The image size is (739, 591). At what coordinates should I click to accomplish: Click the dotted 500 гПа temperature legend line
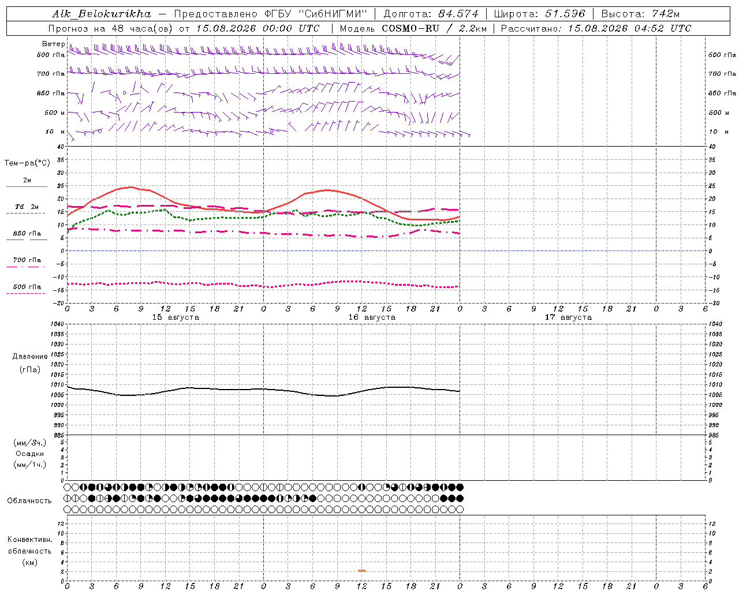(25, 294)
